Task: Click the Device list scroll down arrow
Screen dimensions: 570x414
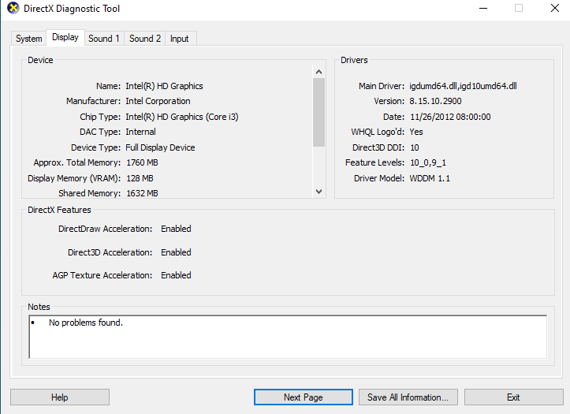Action: click(x=319, y=191)
